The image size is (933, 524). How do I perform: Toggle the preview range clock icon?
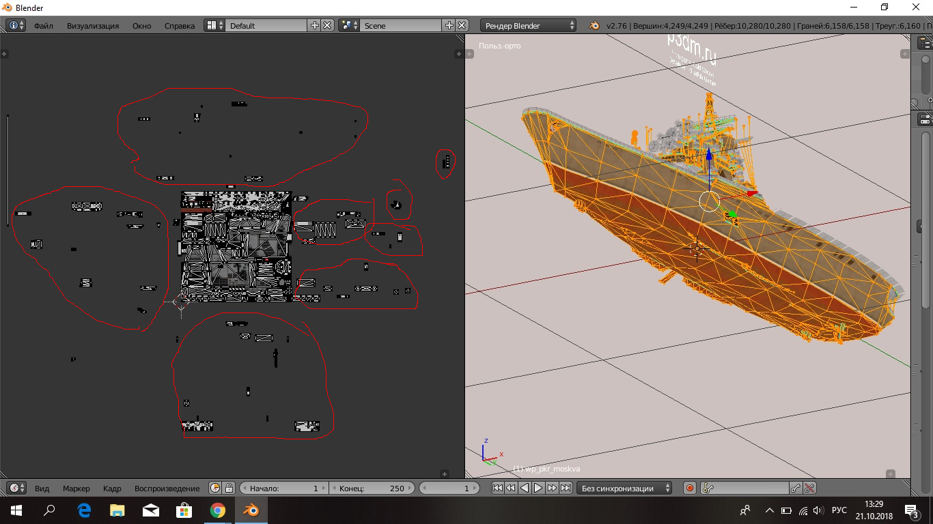[x=215, y=488]
